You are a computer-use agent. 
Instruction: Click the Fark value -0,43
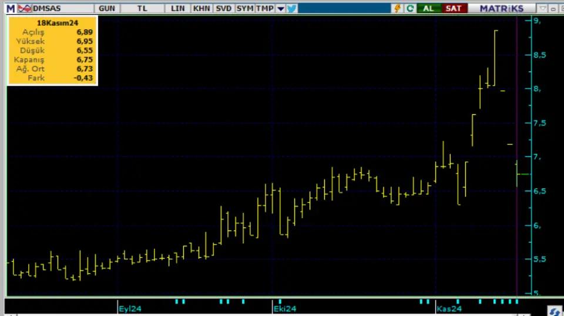83,78
